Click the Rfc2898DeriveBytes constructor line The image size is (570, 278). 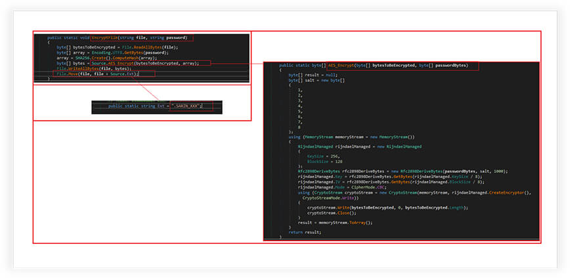(x=403, y=171)
